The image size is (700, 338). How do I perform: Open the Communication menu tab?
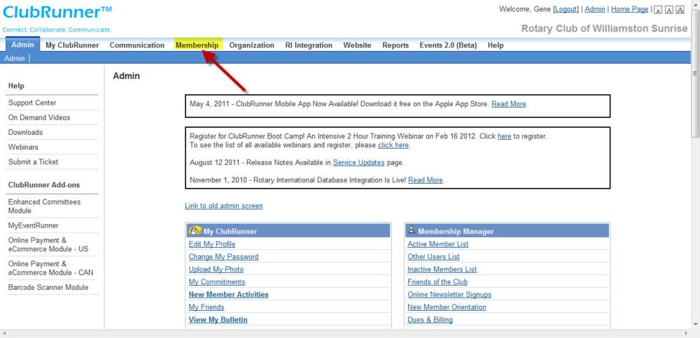pos(137,45)
